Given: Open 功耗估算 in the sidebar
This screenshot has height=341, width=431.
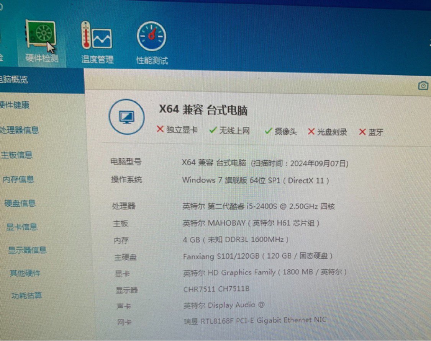Looking at the screenshot, I should tap(27, 295).
